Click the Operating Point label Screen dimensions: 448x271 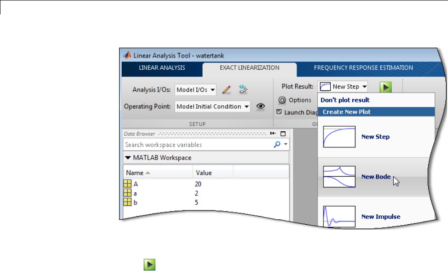pyautogui.click(x=147, y=107)
